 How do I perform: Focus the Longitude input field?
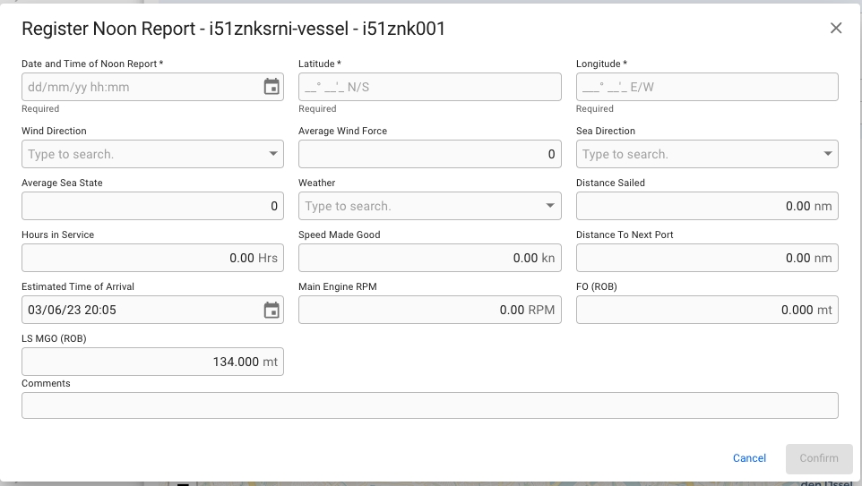point(706,87)
